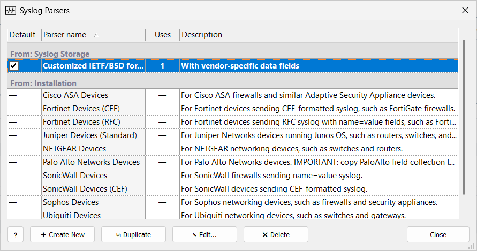The image size is (477, 251).
Task: Click the Uses count 1 cell
Action: tap(162, 66)
